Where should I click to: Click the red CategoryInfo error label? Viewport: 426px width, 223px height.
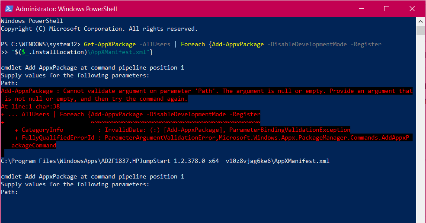point(42,130)
